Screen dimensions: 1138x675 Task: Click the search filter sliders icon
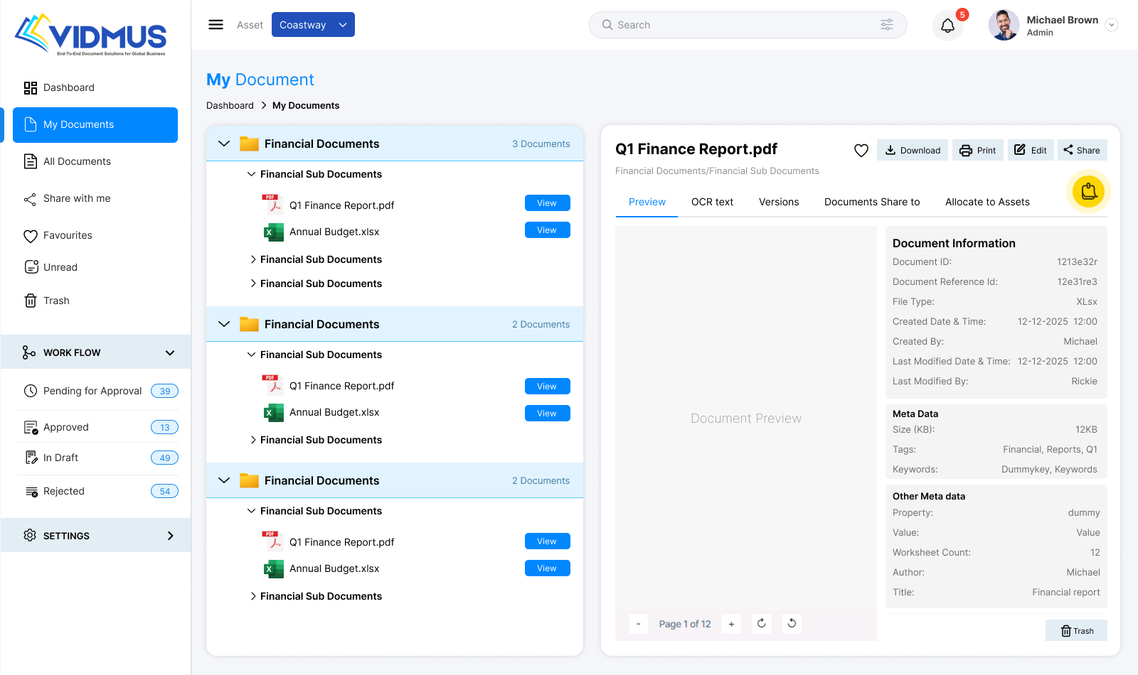(x=886, y=25)
